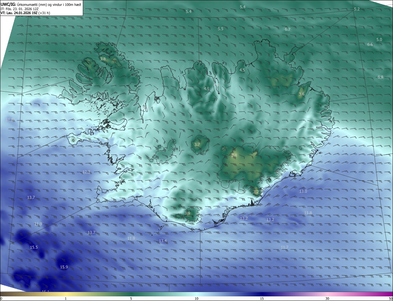Click the 3.8 value over the Westfjords
This screenshot has height=301, width=393.
point(103,59)
